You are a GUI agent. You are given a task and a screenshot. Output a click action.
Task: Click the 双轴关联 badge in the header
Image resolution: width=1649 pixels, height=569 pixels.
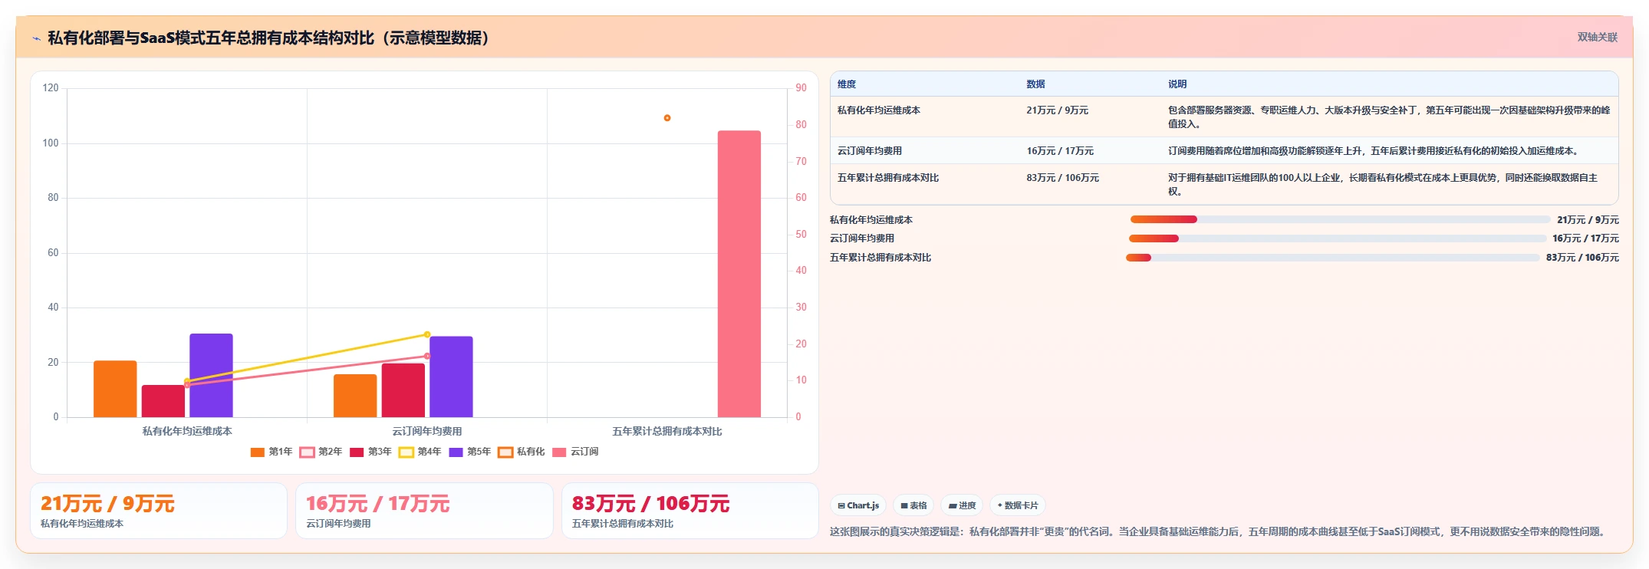pyautogui.click(x=1597, y=37)
